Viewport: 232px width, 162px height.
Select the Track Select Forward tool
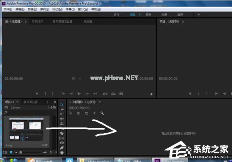[x=62, y=109]
